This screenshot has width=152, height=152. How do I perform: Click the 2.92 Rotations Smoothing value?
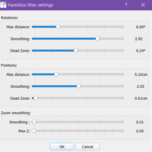tap(139, 39)
